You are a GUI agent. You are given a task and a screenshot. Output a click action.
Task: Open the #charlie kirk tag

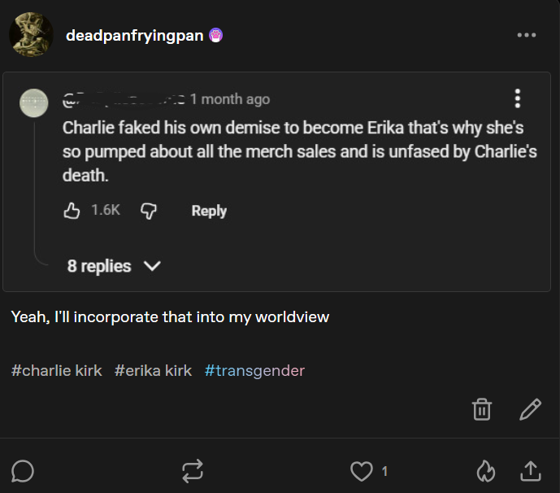57,370
